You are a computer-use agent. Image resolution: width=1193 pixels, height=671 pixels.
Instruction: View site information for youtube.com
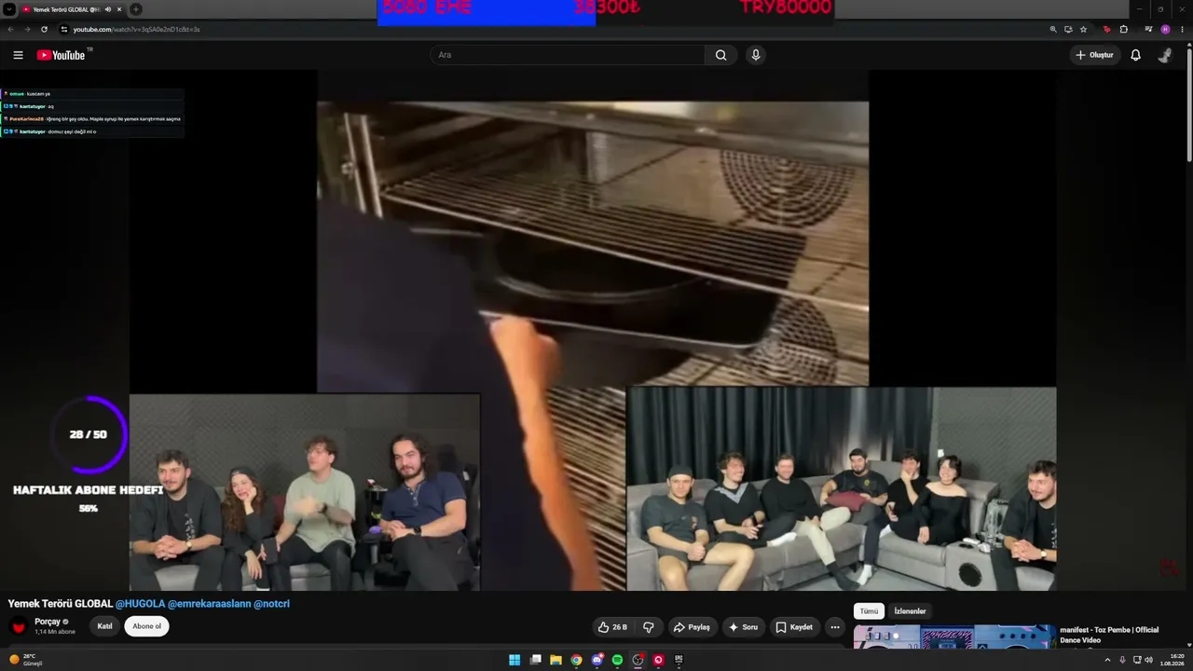(64, 29)
